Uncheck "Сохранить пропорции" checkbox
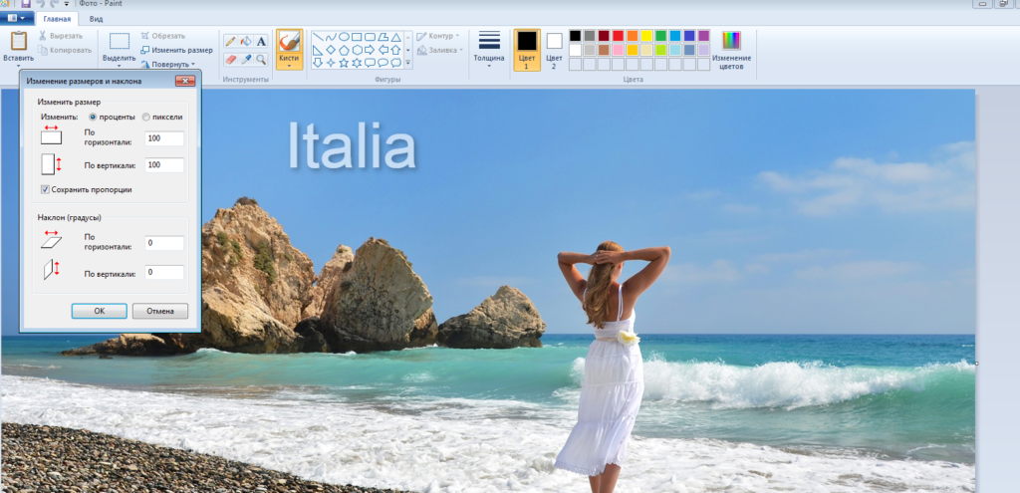 45,189
